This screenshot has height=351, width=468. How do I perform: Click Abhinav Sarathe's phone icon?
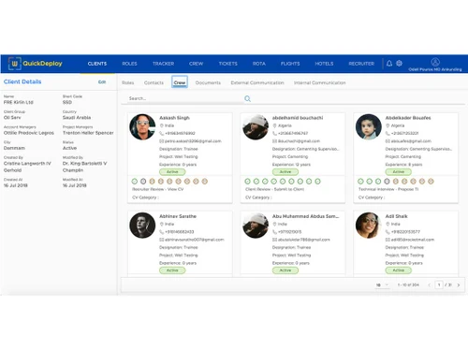pos(162,232)
